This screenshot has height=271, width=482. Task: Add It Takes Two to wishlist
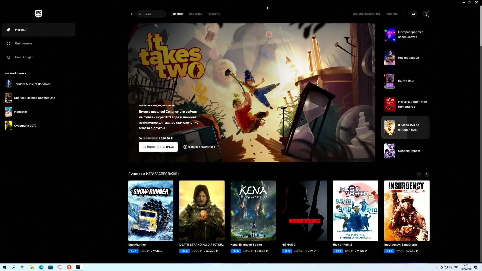point(199,147)
